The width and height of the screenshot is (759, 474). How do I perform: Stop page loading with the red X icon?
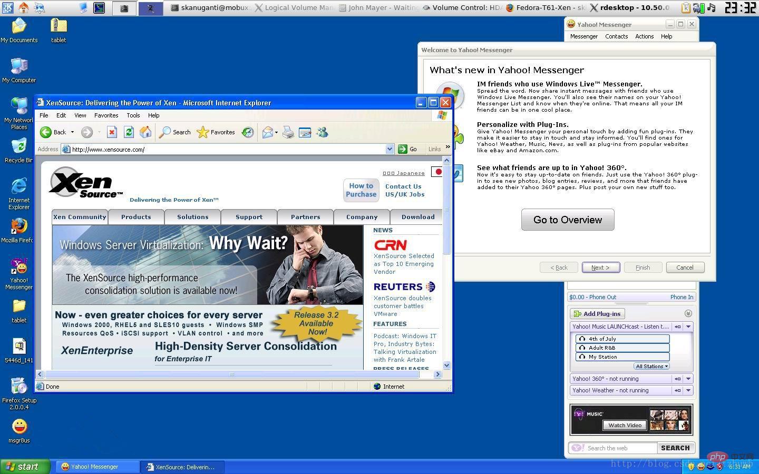pyautogui.click(x=112, y=132)
